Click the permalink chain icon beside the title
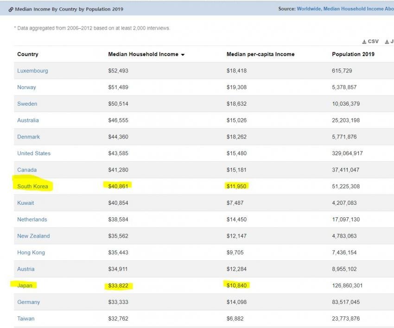Screen dimensions: 394x328 point(11,9)
